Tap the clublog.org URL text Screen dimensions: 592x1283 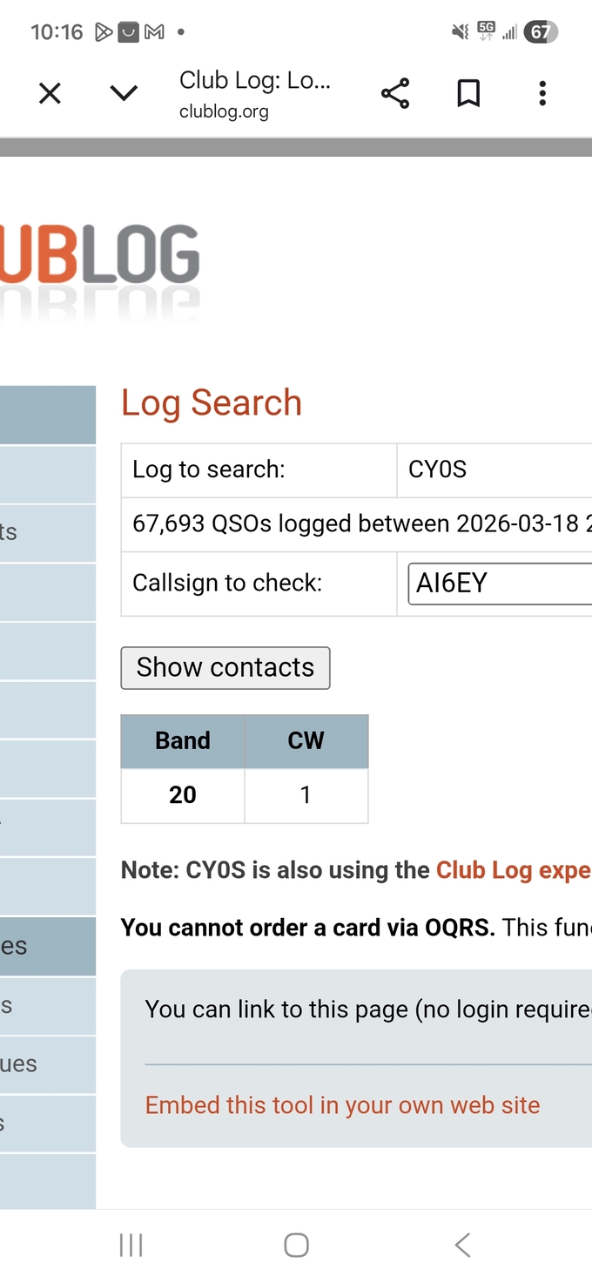coord(224,111)
